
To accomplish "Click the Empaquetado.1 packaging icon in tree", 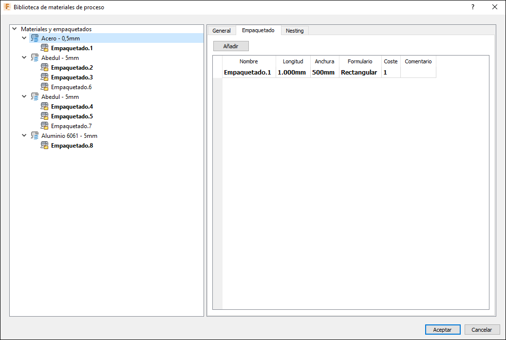I will coord(44,48).
